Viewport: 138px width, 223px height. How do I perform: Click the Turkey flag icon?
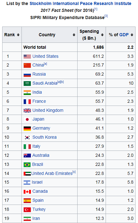point(27,210)
